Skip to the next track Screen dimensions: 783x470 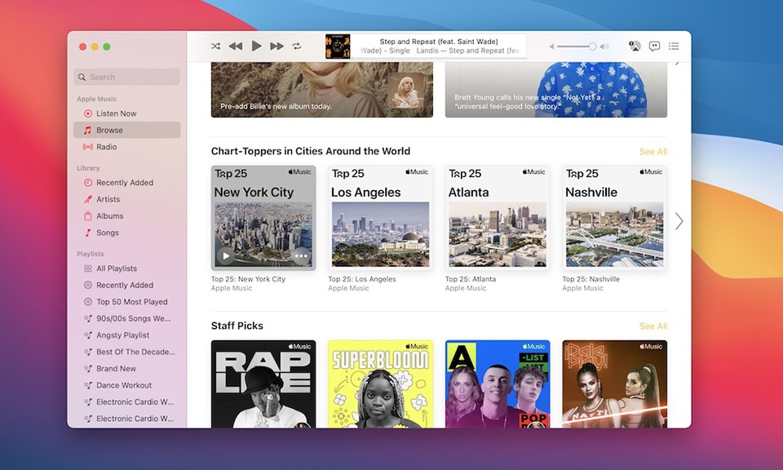(x=276, y=46)
